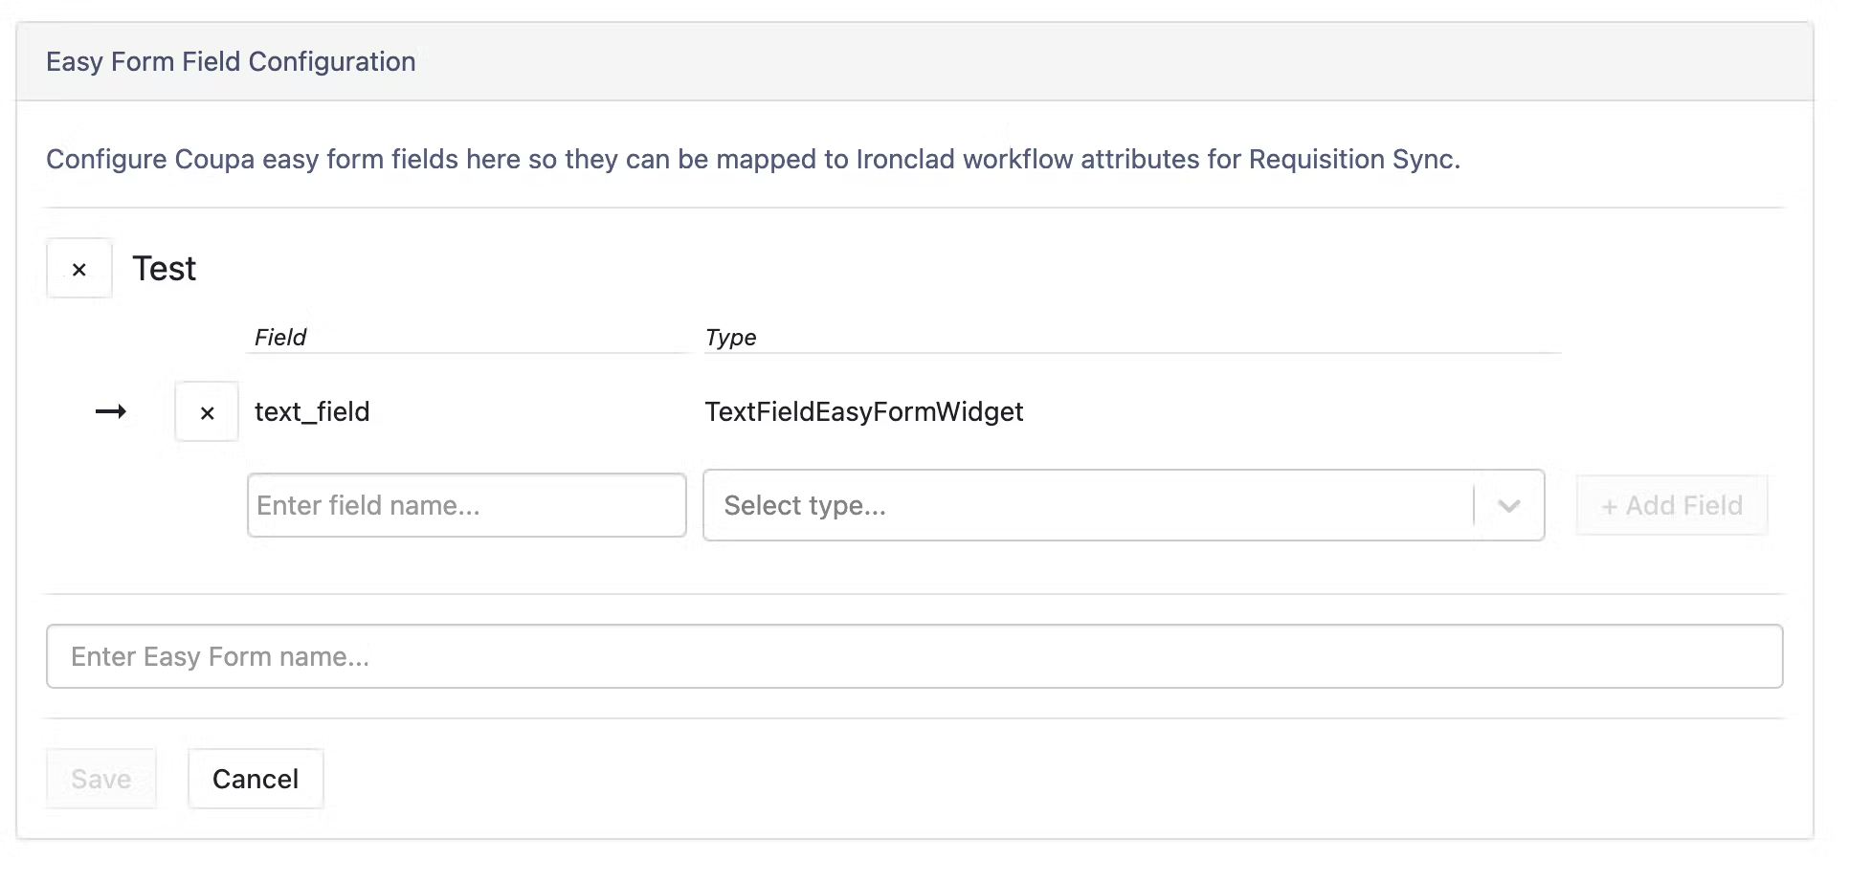Click the Type column header
The image size is (1849, 882).
point(731,337)
